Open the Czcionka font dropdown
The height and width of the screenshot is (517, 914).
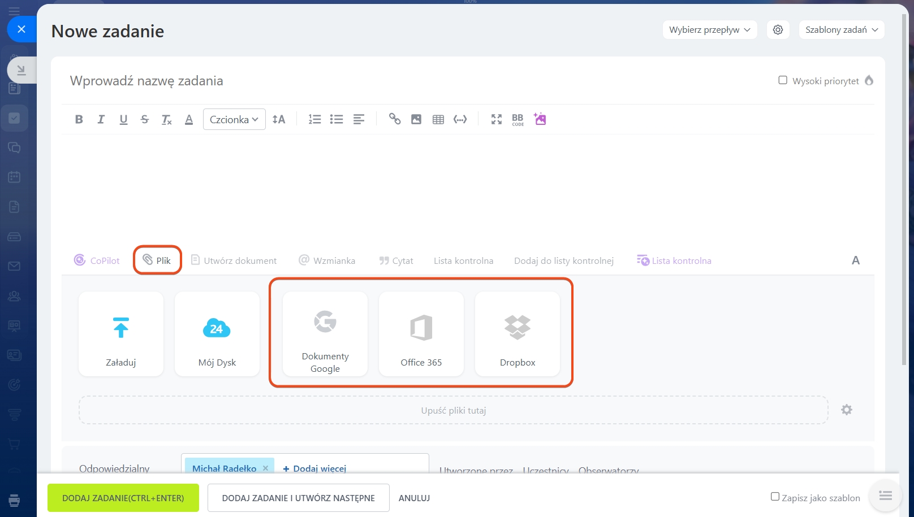pos(234,119)
